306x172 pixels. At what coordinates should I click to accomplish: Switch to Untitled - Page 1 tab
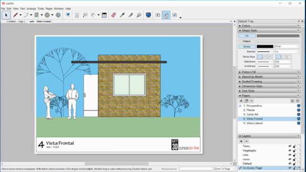[16, 21]
